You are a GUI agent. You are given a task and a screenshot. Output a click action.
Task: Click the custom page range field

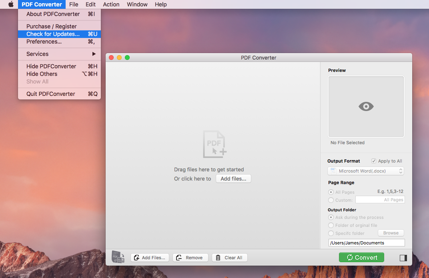pos(380,200)
